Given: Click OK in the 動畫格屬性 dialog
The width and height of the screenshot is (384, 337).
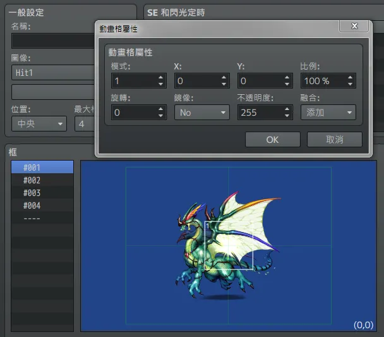Looking at the screenshot, I should (x=273, y=140).
